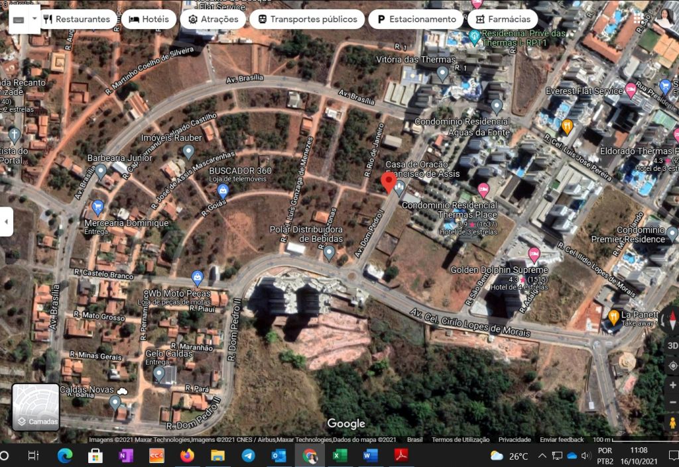This screenshot has width=679, height=467.
Task: Open the taskbar clock and calendar
Action: click(639, 456)
